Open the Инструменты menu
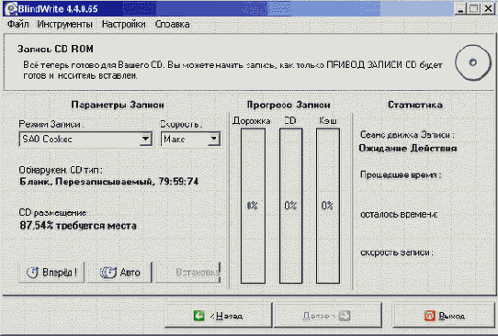The height and width of the screenshot is (336, 498). [x=65, y=24]
